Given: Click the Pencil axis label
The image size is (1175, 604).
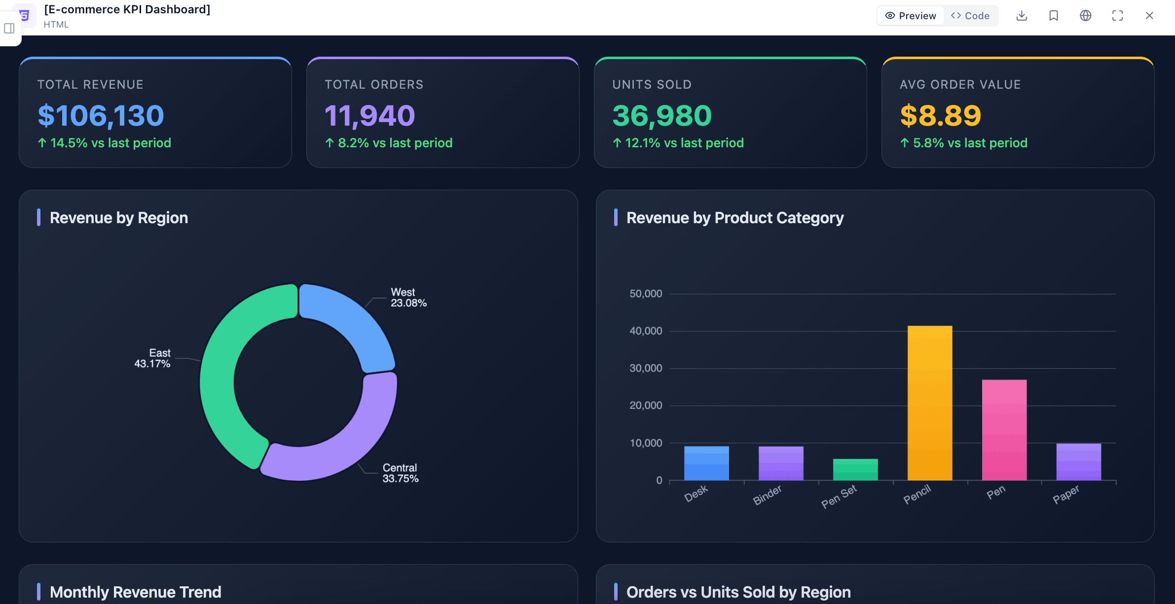Looking at the screenshot, I should pyautogui.click(x=917, y=494).
